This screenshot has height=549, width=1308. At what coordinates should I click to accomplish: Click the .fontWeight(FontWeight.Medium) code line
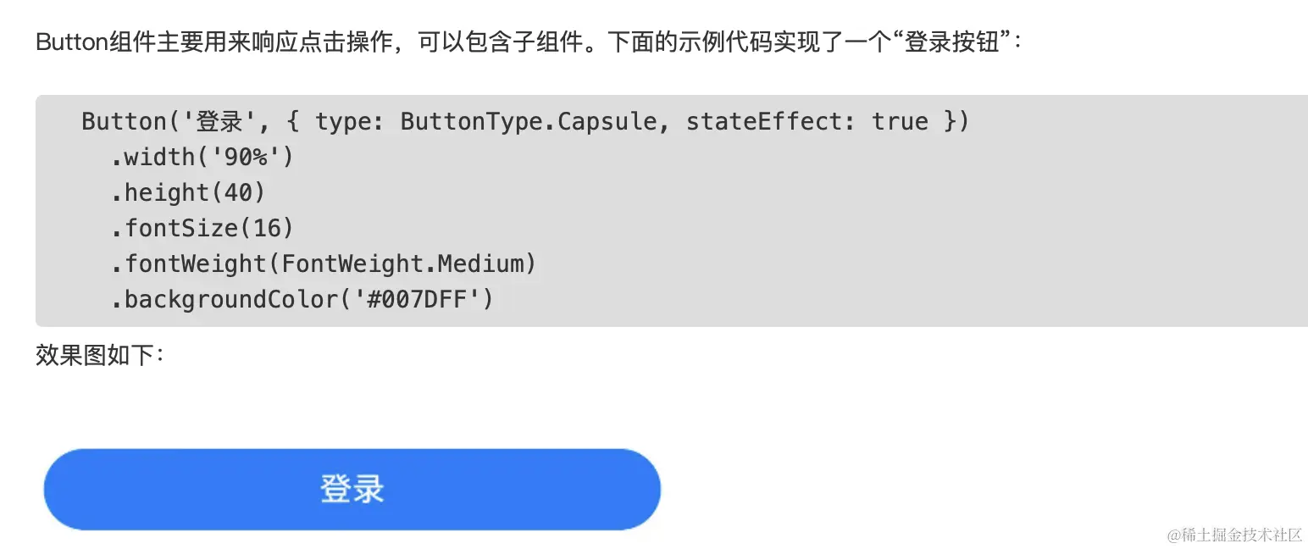324,263
